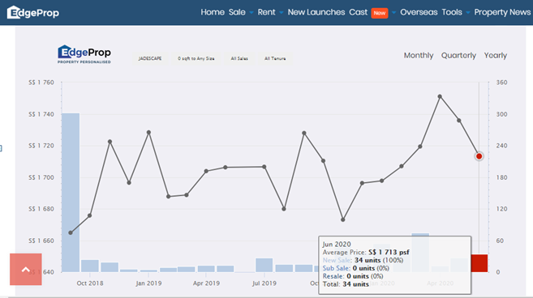Go to the Overseas section
The image size is (533, 298).
coord(419,12)
